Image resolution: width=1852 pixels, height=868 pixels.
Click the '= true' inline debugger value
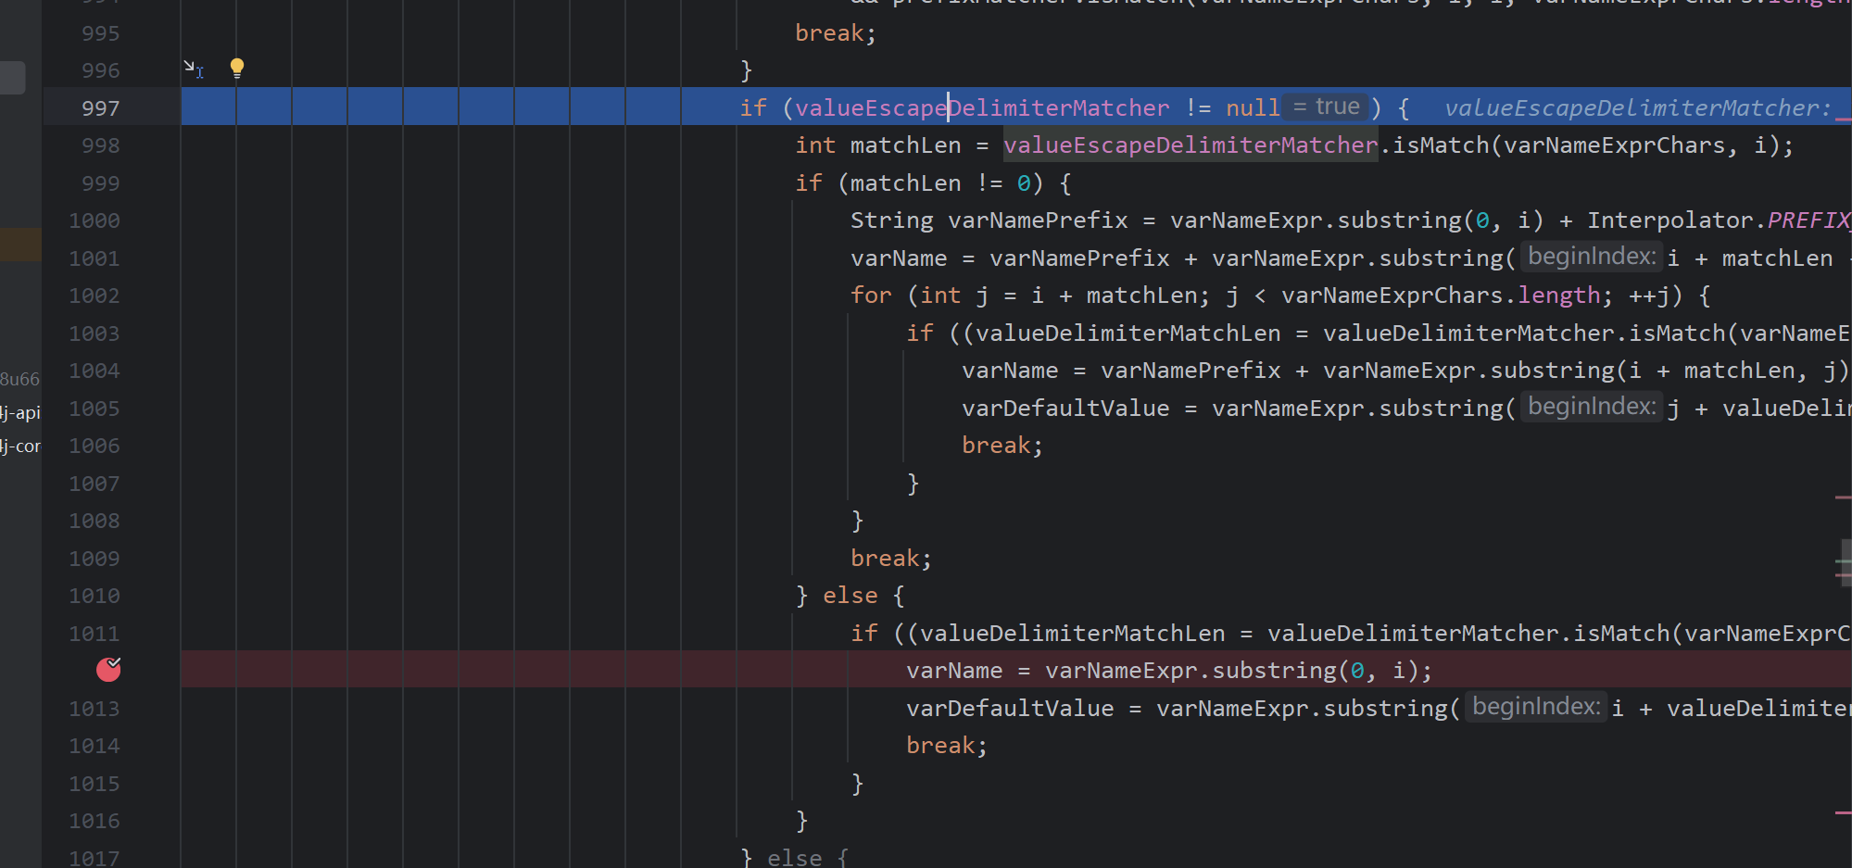coord(1327,107)
